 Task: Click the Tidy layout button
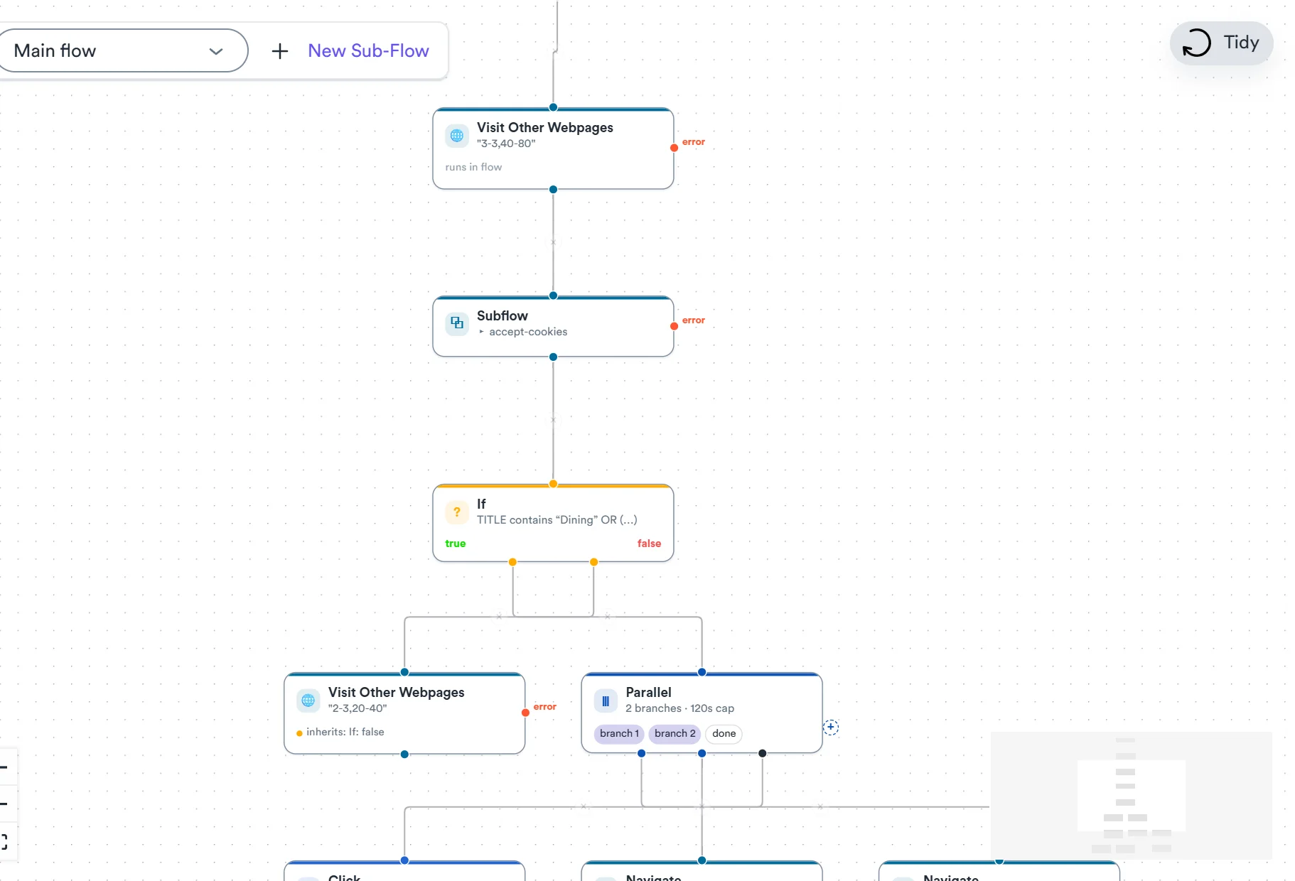pos(1221,43)
